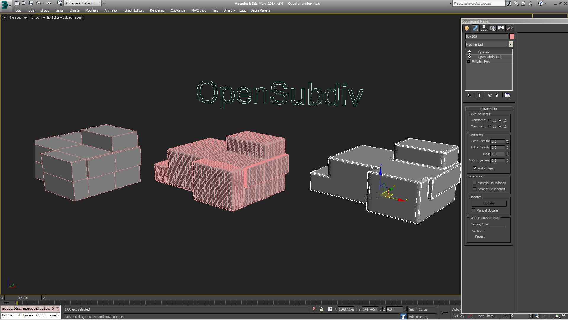Open the Rendering menu
Viewport: 568px width, 320px height.
click(x=157, y=10)
